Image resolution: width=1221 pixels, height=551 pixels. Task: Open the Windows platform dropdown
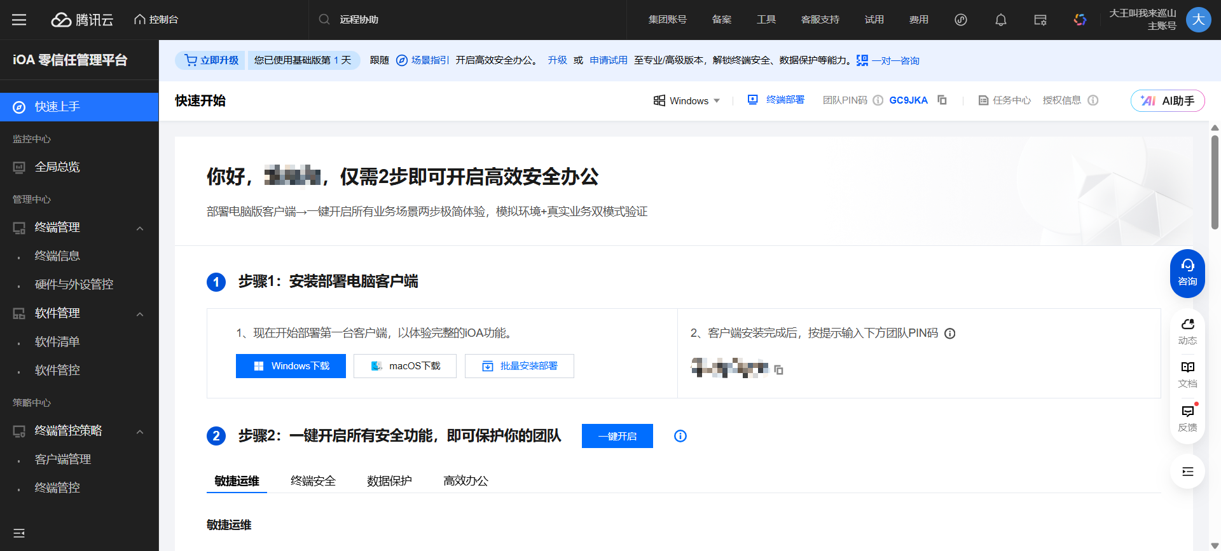point(687,100)
